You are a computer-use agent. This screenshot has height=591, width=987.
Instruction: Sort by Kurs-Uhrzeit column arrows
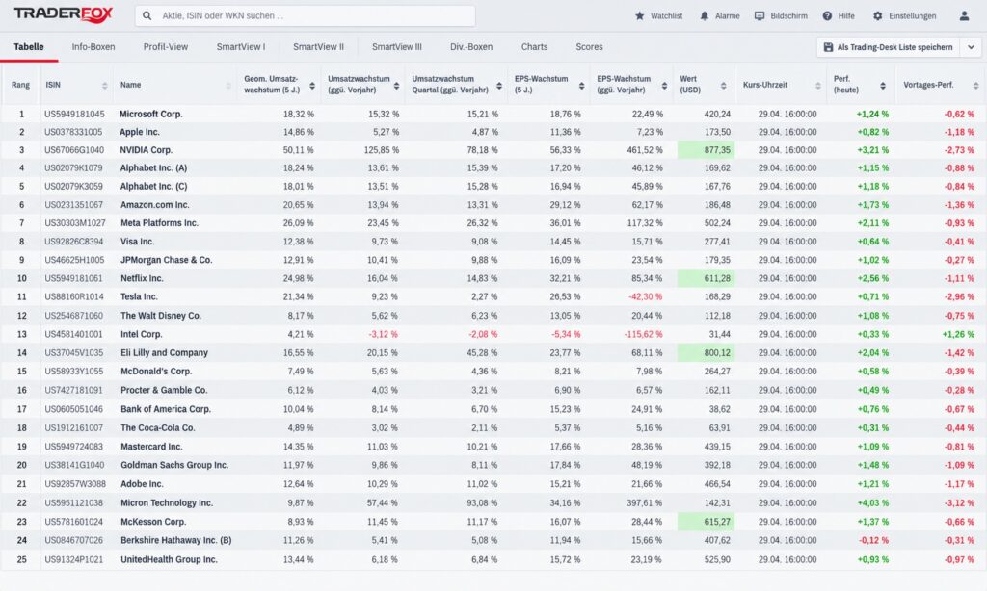(818, 85)
